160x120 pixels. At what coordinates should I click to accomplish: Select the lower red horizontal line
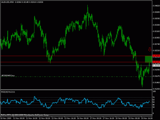pyautogui.click(x=76, y=62)
